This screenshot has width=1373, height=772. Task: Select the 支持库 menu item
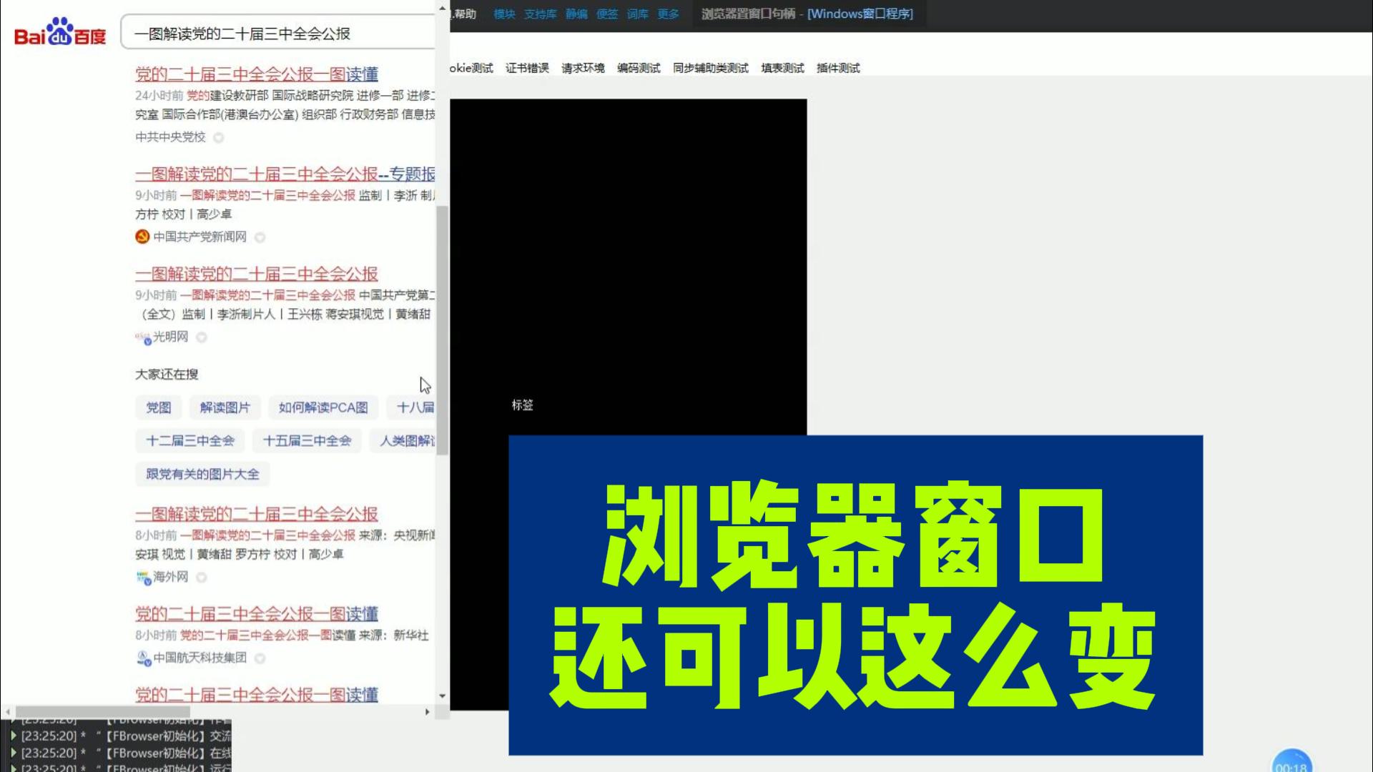click(x=540, y=14)
